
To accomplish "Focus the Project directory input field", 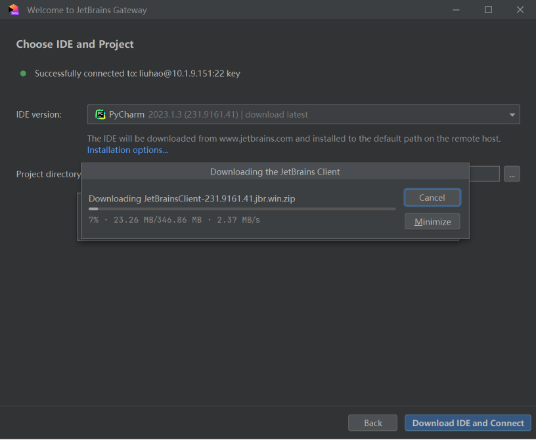I will tap(485, 174).
